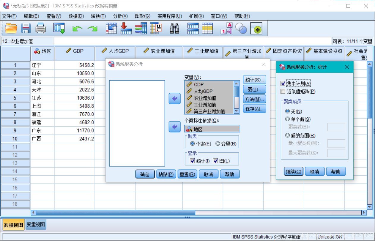Click arrow button beside 个案标注依据 field

(x=174, y=127)
